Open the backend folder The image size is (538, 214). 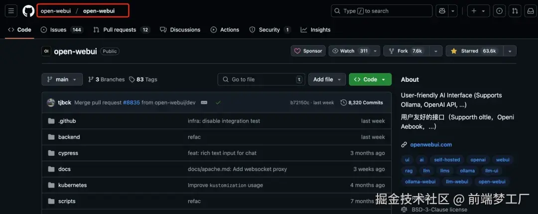(x=69, y=137)
